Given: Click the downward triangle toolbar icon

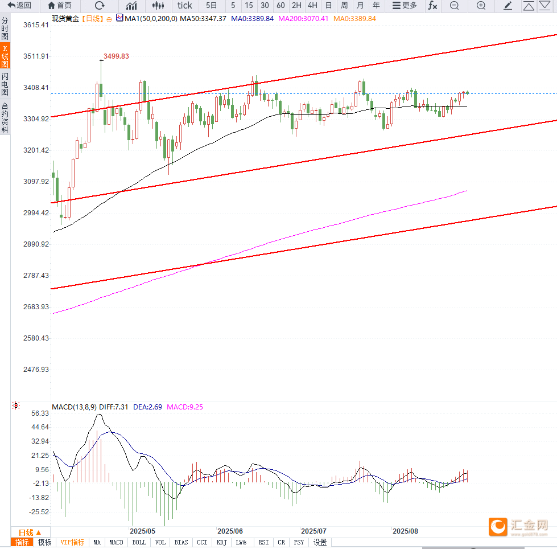Looking at the screenshot, I should 544,5.
